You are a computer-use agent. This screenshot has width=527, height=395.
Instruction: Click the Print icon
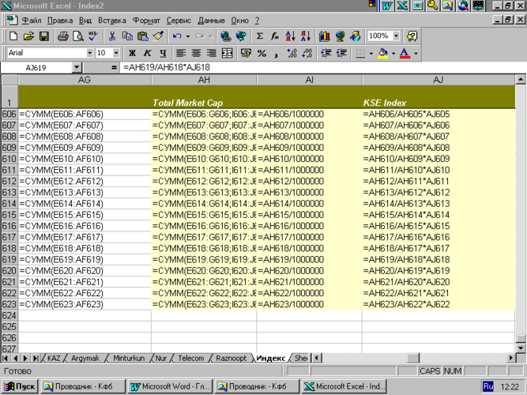coord(63,36)
